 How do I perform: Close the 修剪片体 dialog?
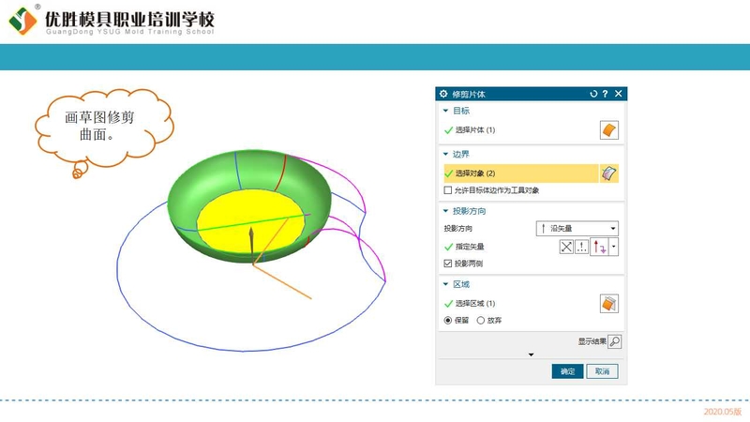click(619, 94)
